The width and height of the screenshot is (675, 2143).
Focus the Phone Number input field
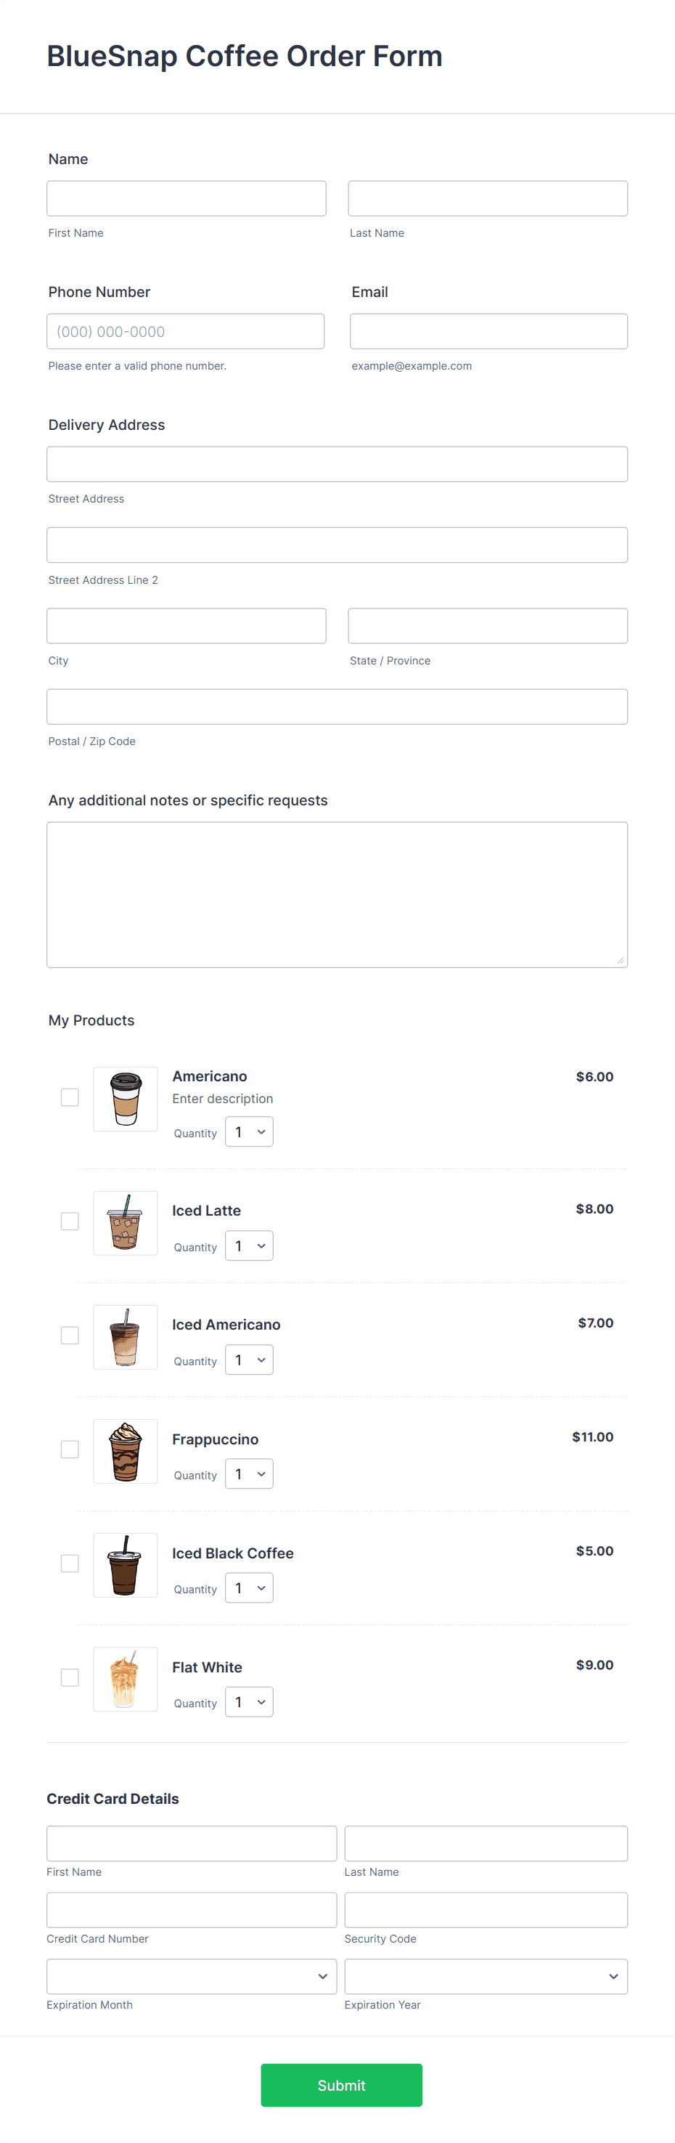[185, 331]
